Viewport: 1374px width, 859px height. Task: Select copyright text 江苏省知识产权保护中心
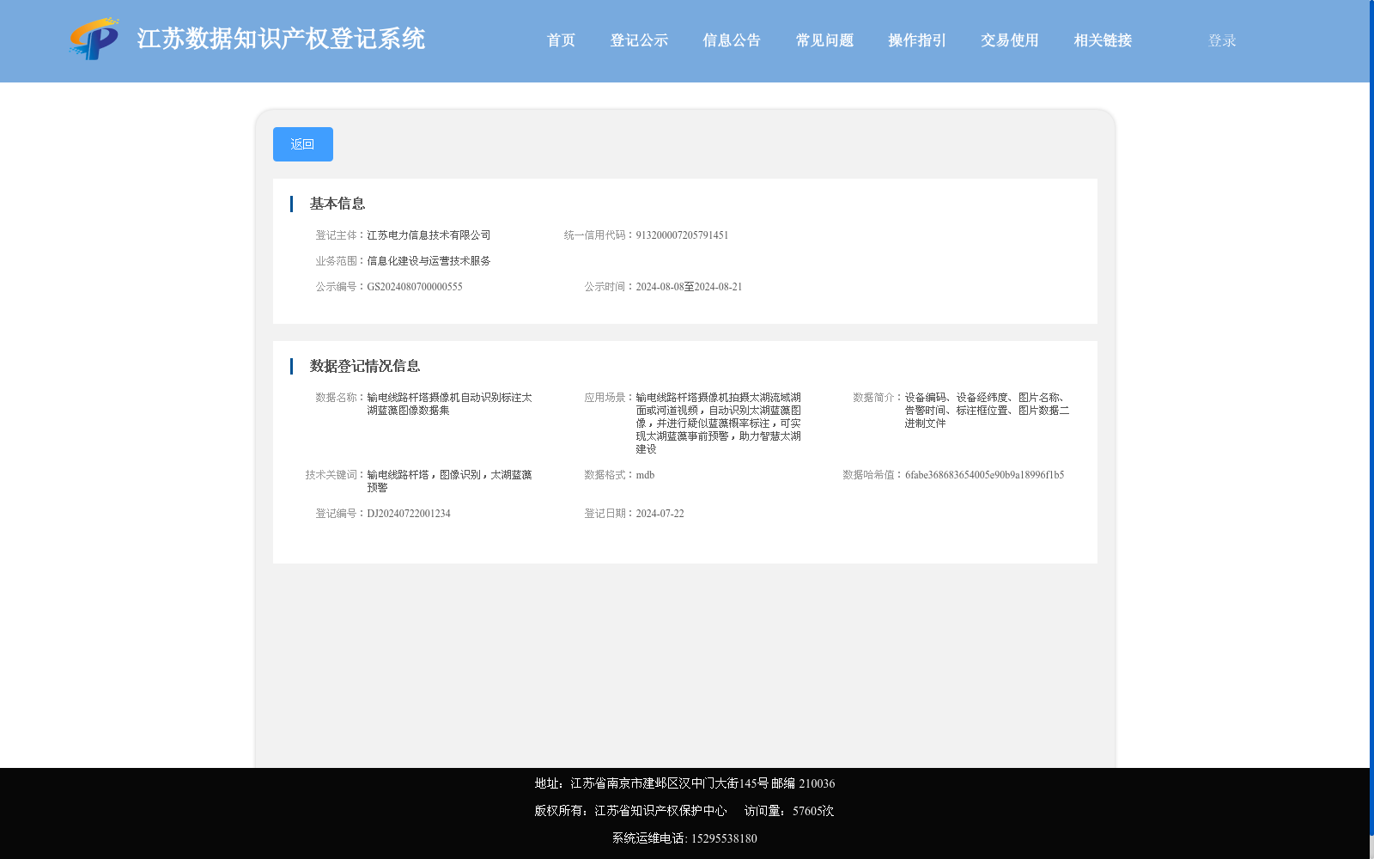pyautogui.click(x=660, y=811)
